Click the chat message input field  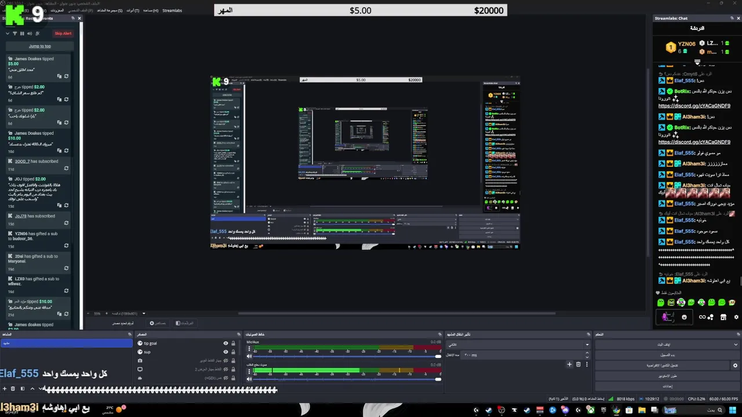click(674, 317)
